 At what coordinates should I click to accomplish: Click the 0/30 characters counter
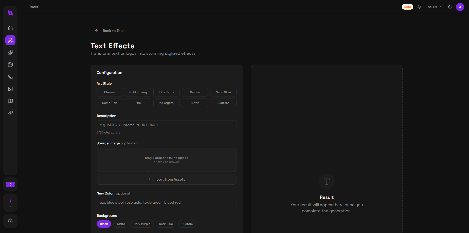pyautogui.click(x=108, y=132)
